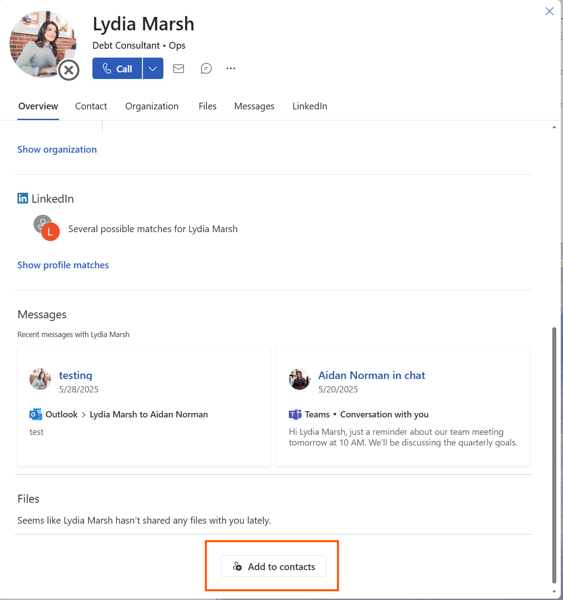Click the phone icon on the Call button
Viewport: 563px width, 600px height.
tap(106, 68)
